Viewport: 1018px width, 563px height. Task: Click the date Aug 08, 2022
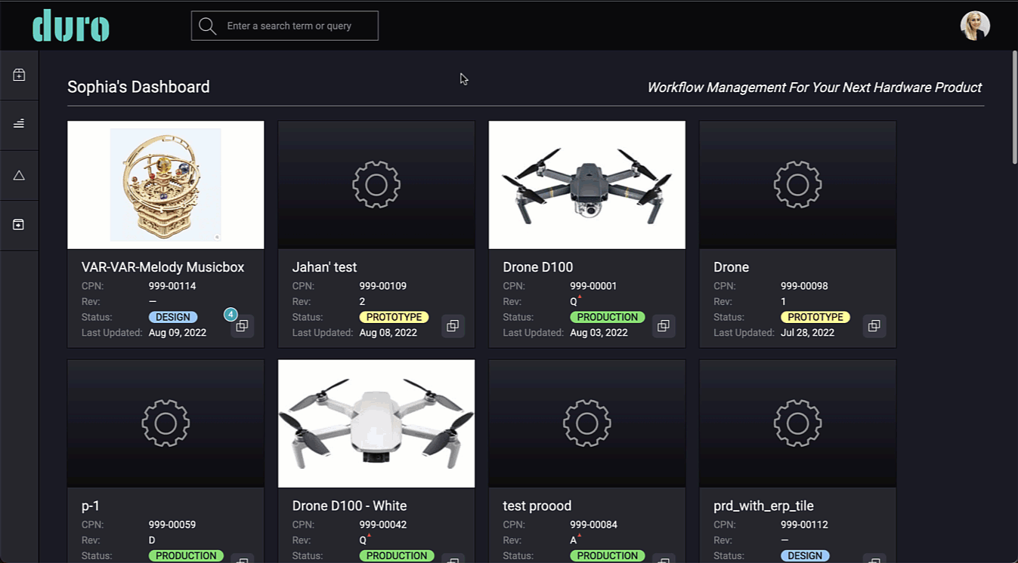(x=388, y=333)
